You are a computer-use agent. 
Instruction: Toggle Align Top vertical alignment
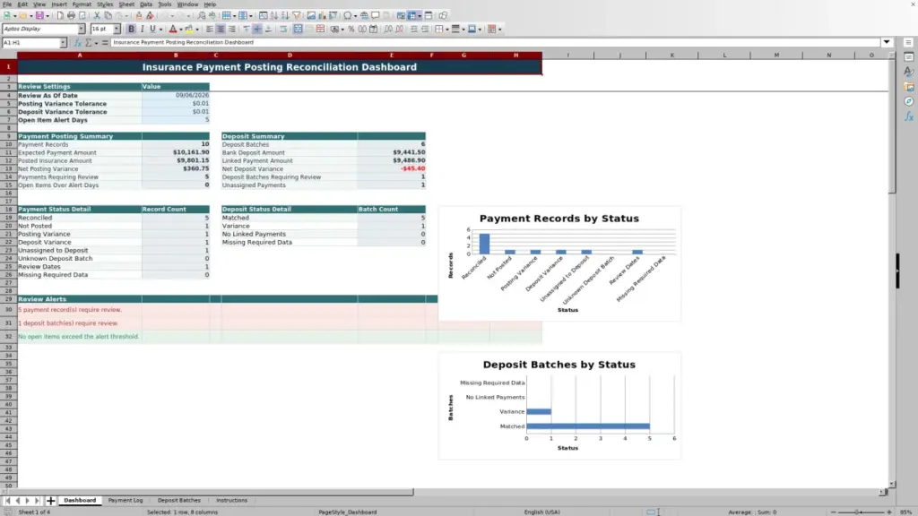(247, 30)
